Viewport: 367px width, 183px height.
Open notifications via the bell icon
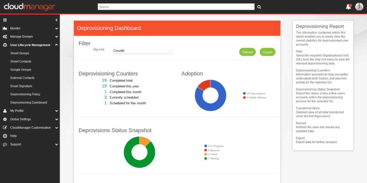coord(349,7)
